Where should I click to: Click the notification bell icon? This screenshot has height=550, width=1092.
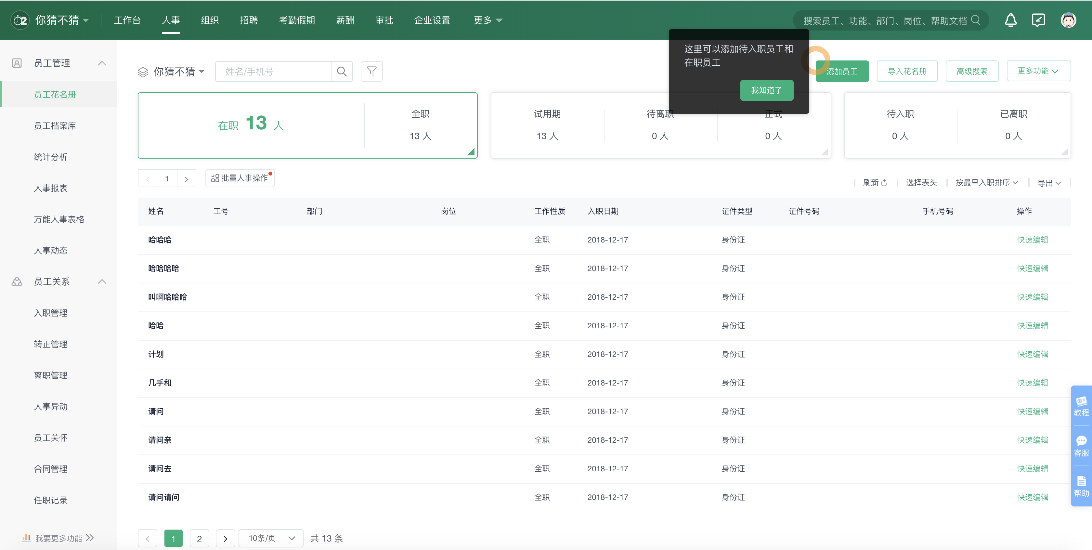(x=1011, y=20)
